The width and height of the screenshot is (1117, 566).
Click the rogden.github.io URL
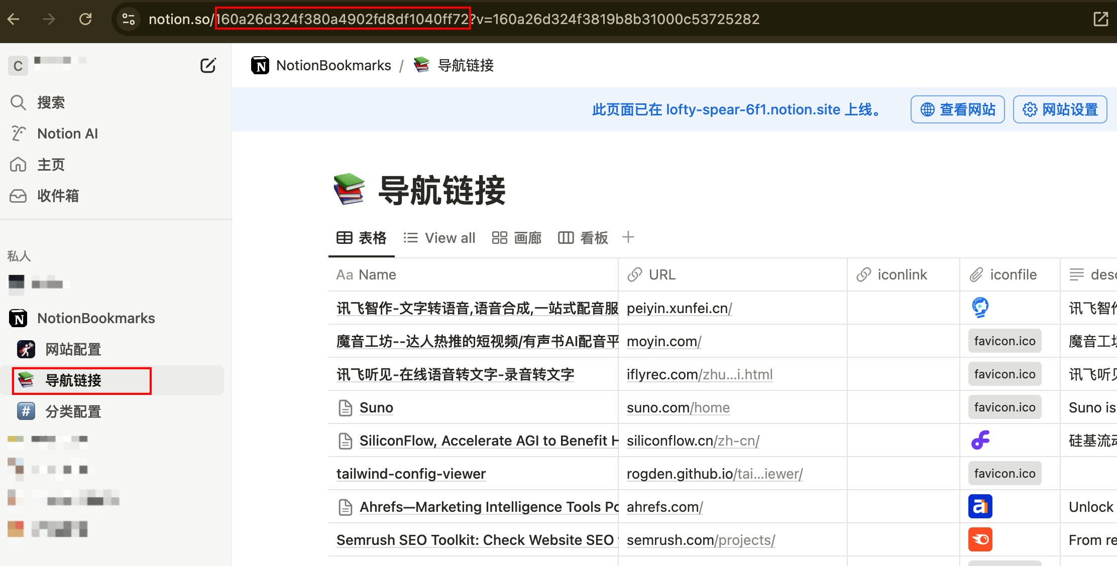715,474
